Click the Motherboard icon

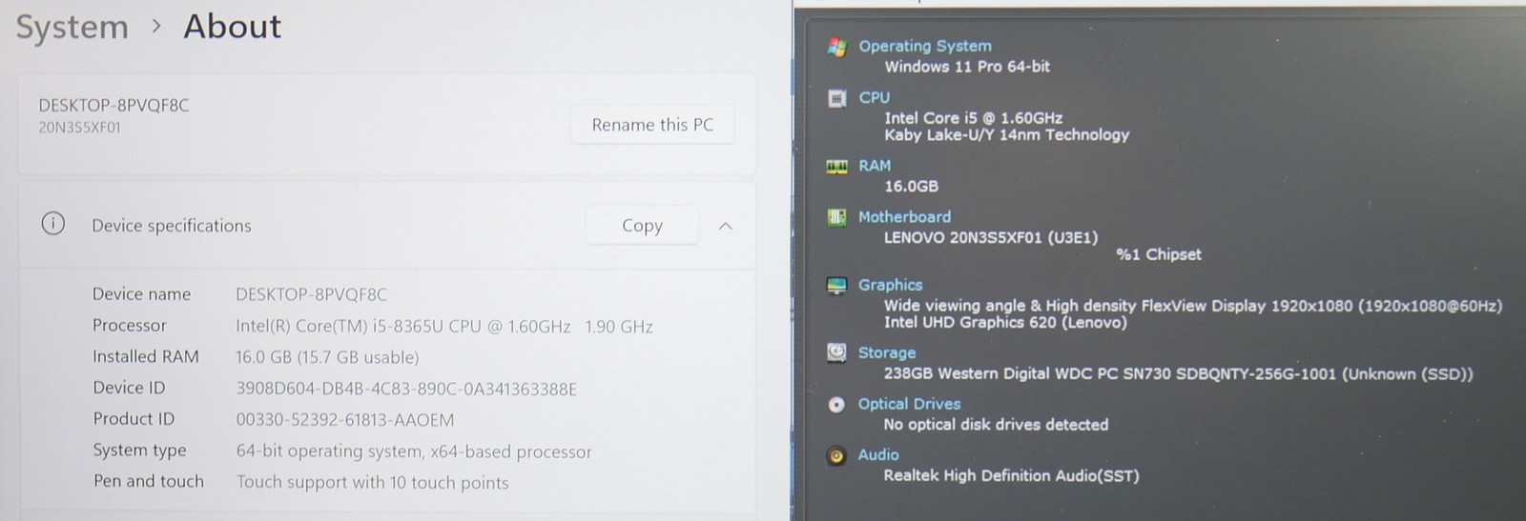tap(836, 217)
